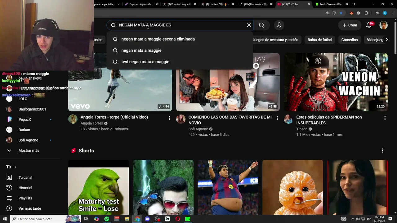Open Windows Task View
The height and width of the screenshot is (223, 397).
pyautogui.click(x=86, y=219)
